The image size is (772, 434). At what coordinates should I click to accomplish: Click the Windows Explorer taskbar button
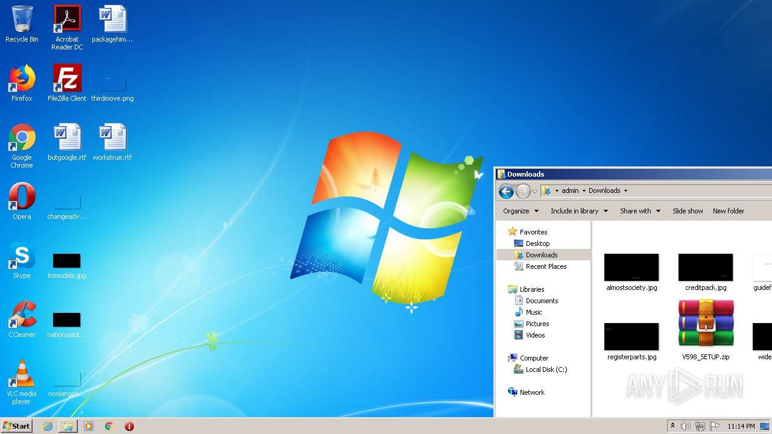coord(68,426)
